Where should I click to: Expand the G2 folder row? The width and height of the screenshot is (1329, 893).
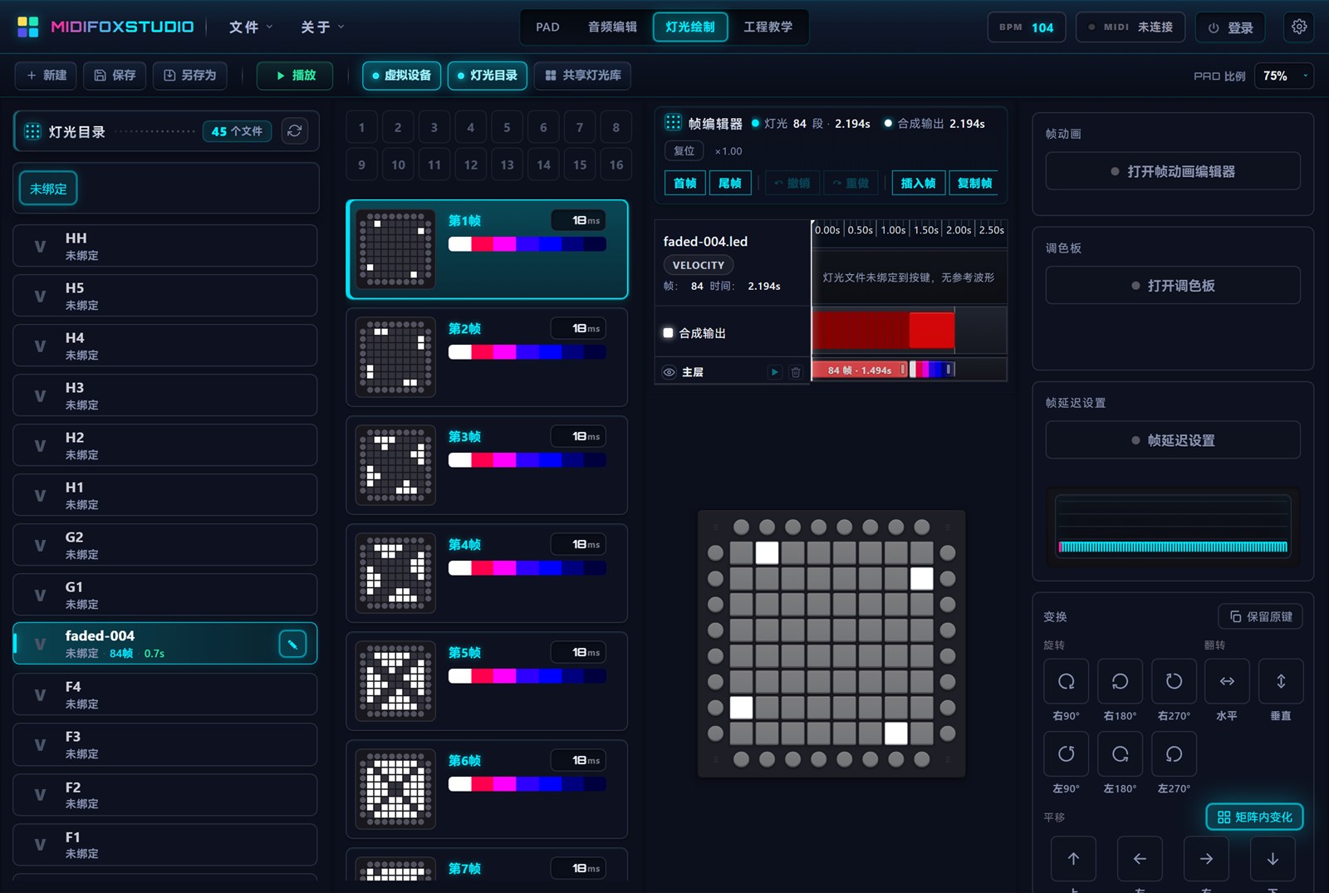tap(164, 545)
